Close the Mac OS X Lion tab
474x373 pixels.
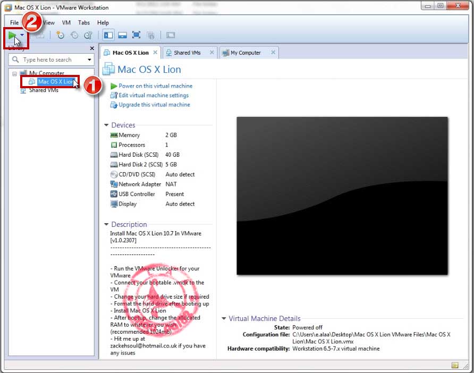coord(155,52)
